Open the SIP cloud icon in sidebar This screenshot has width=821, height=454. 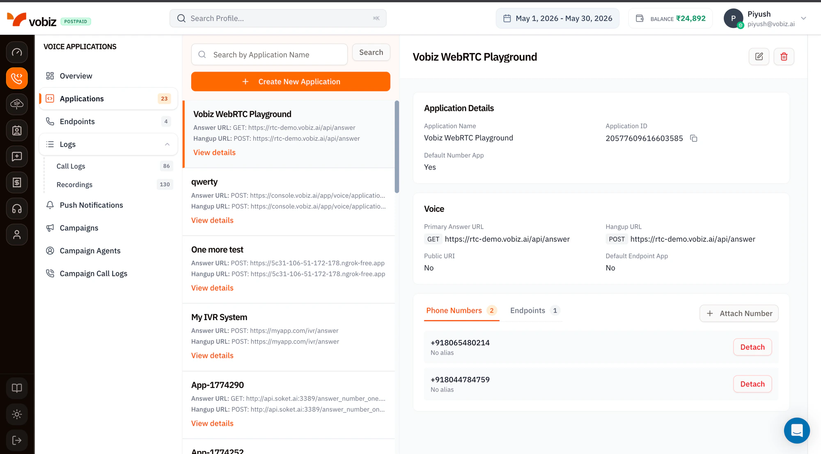[17, 104]
